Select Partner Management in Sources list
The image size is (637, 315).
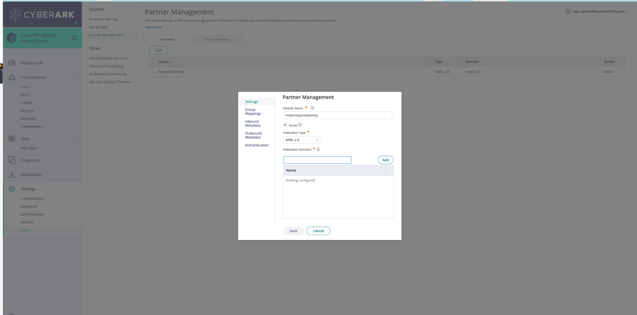106,35
